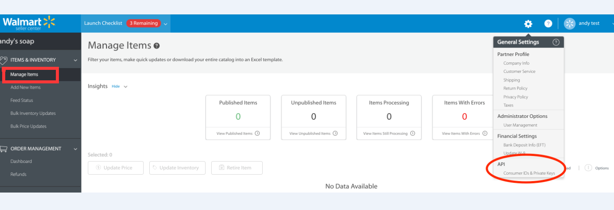Click the API heading in settings

point(501,164)
